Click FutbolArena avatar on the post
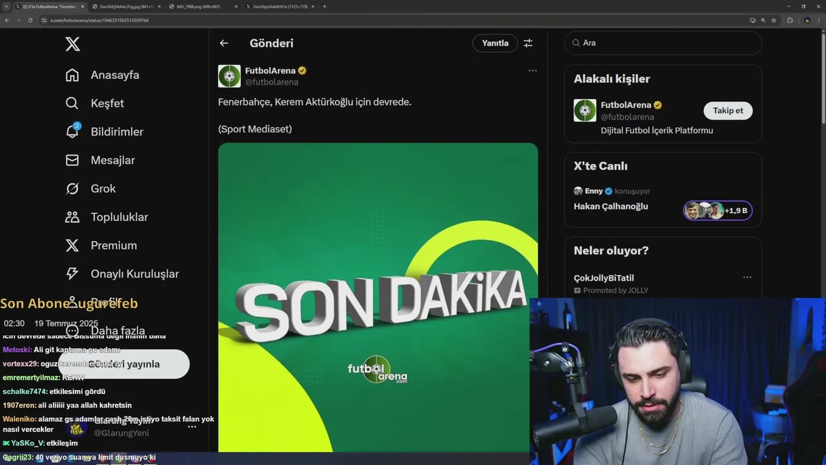The height and width of the screenshot is (465, 826). (229, 76)
